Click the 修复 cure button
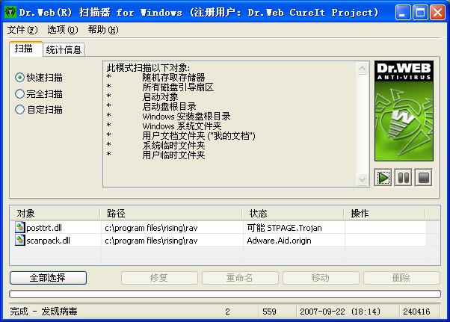Viewport: 450px width, 322px height. [159, 278]
